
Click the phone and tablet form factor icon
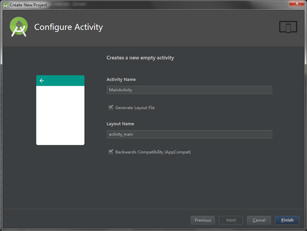pyautogui.click(x=288, y=27)
